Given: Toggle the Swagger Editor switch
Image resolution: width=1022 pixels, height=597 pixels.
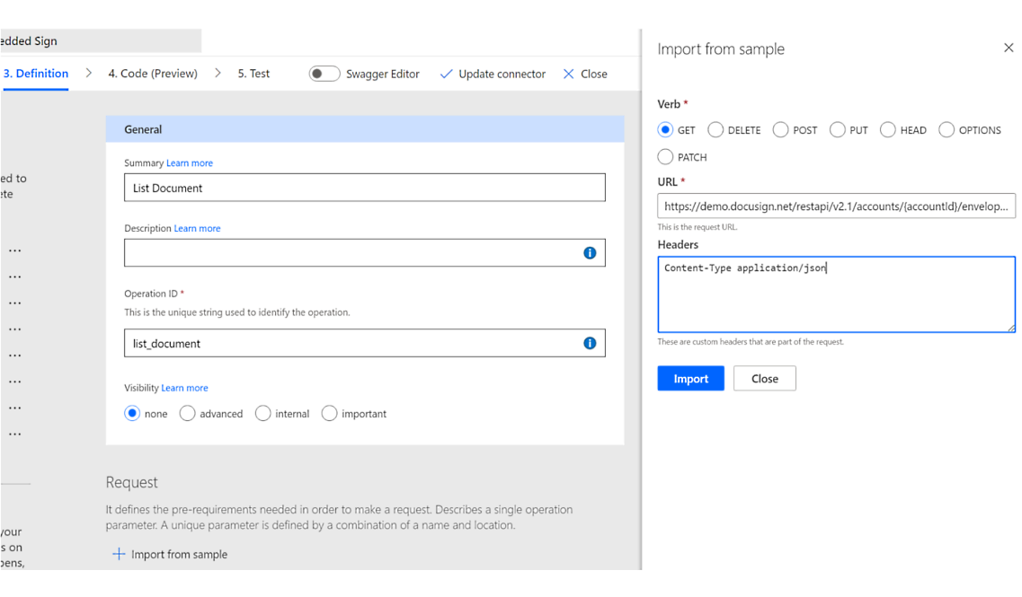Looking at the screenshot, I should pos(324,74).
